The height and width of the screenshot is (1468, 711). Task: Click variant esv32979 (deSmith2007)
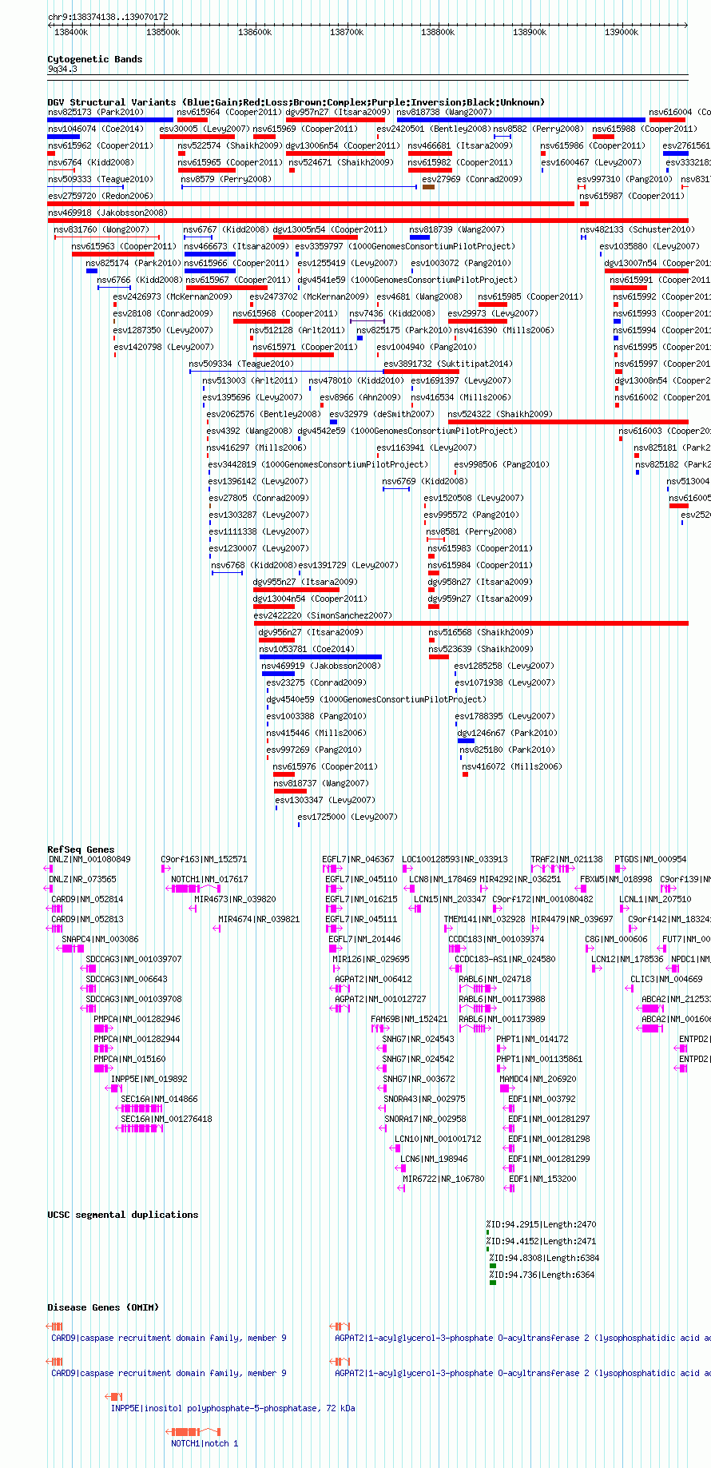click(382, 414)
